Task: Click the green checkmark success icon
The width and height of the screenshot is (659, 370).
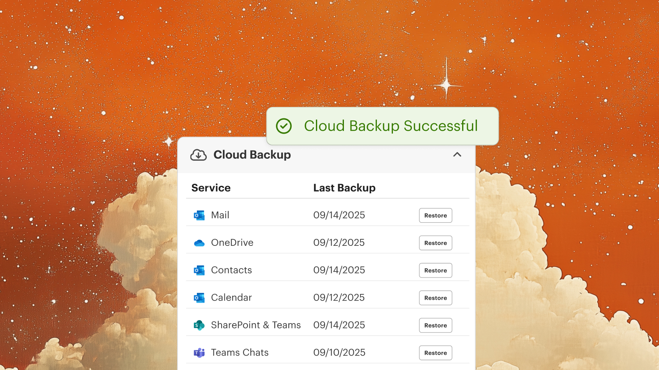Action: 284,126
